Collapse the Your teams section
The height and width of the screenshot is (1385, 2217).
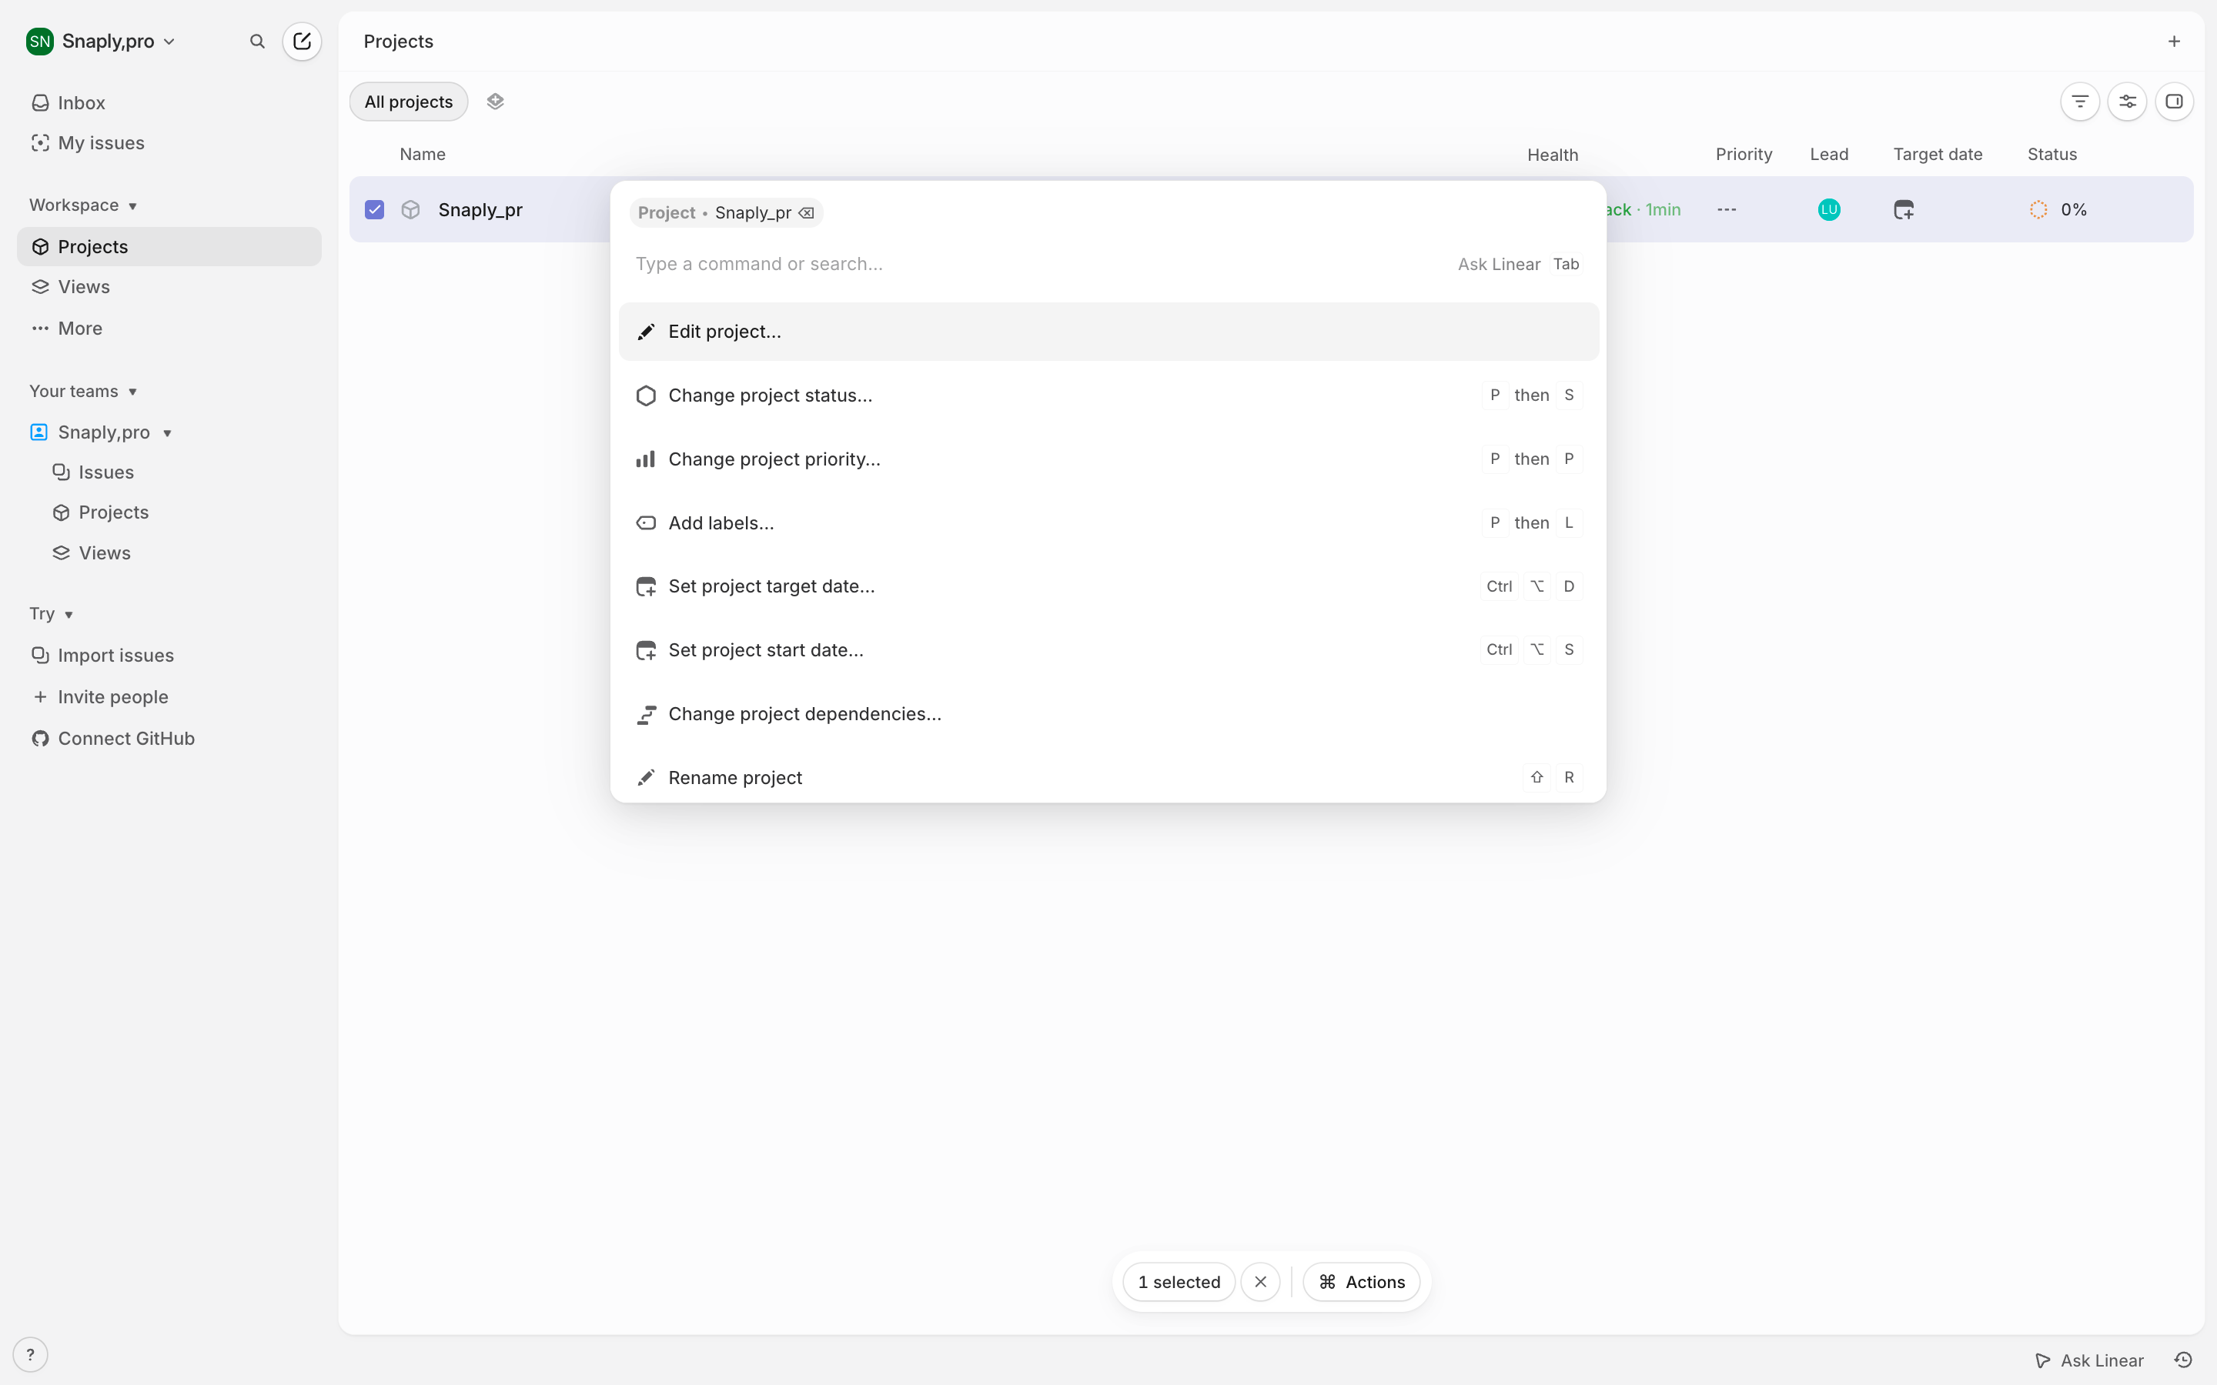[82, 391]
